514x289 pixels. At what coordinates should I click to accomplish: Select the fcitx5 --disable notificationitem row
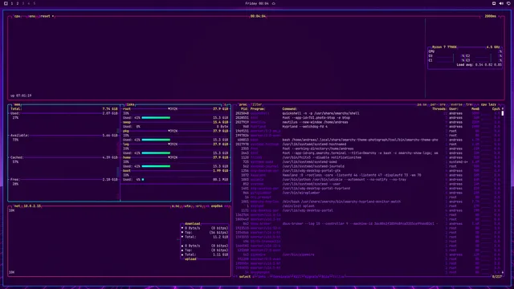coord(368,157)
